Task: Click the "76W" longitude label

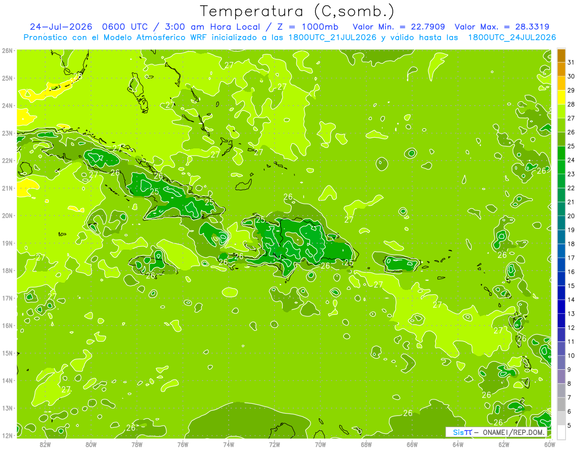Action: 182,444
